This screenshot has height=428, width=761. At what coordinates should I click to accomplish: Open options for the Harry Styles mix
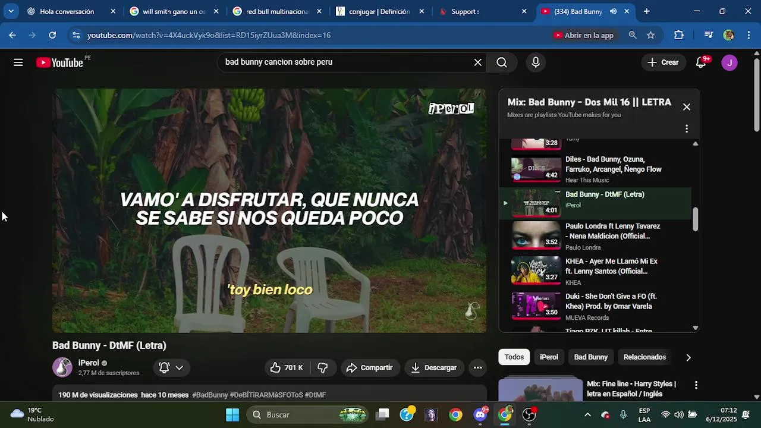click(x=696, y=385)
